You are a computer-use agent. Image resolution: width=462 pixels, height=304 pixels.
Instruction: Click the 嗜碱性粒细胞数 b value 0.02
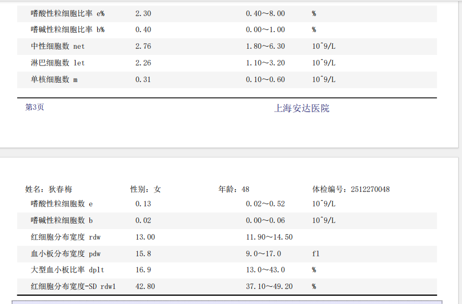click(x=143, y=221)
